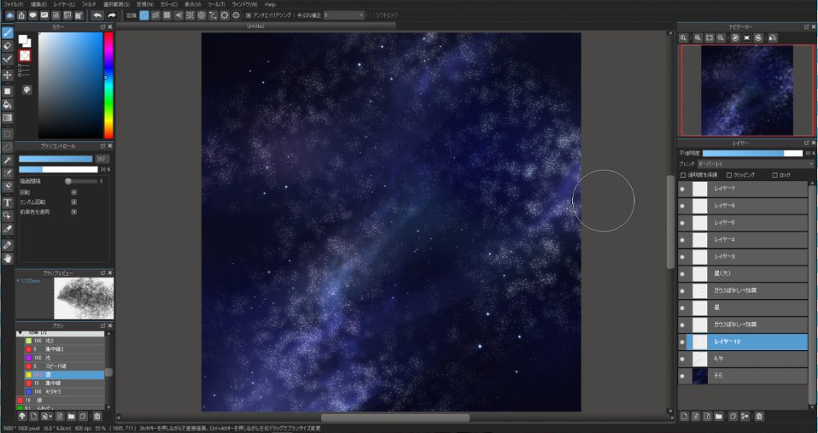Choose the Hand pan tool

(x=7, y=258)
